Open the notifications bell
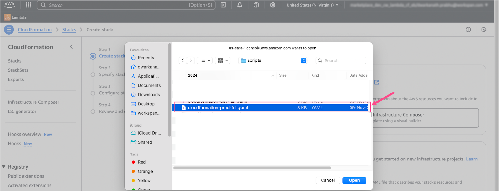Viewport: 499px width, 191px height. coord(240,5)
